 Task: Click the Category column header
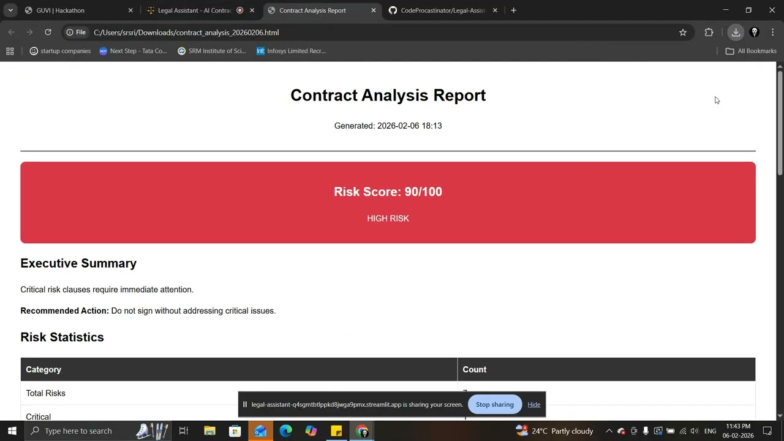[x=239, y=369]
